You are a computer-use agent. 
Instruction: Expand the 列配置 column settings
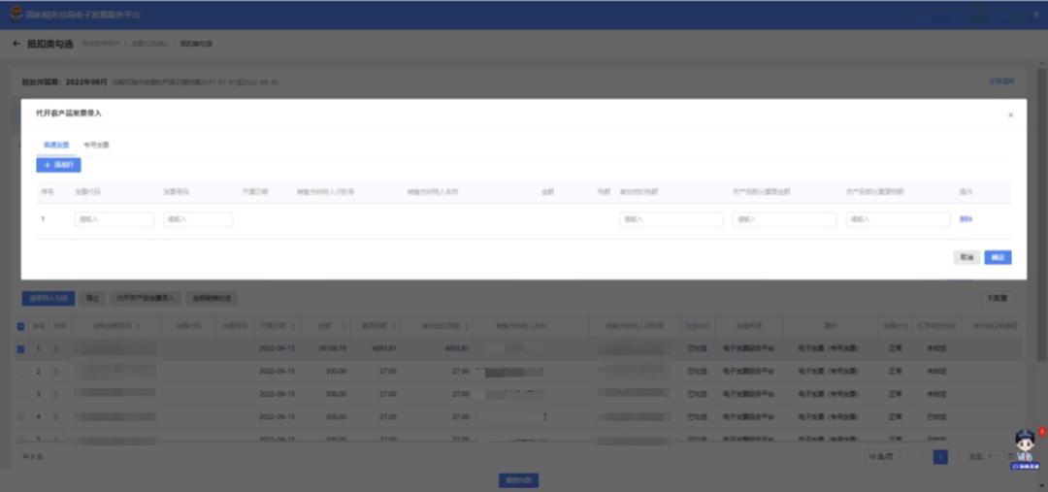pos(997,298)
